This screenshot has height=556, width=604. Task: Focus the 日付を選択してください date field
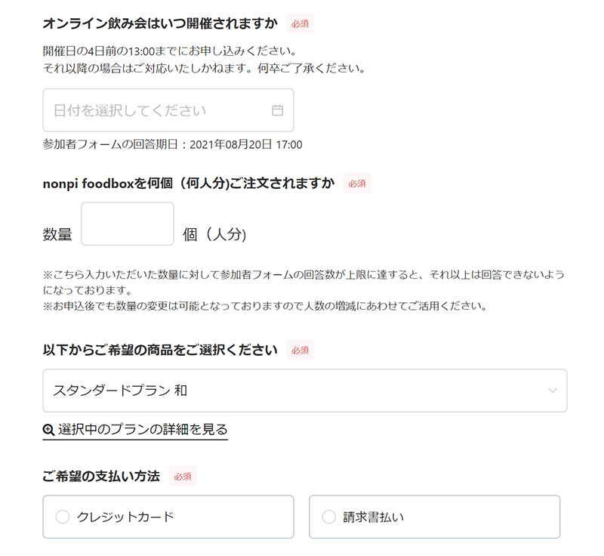159,110
